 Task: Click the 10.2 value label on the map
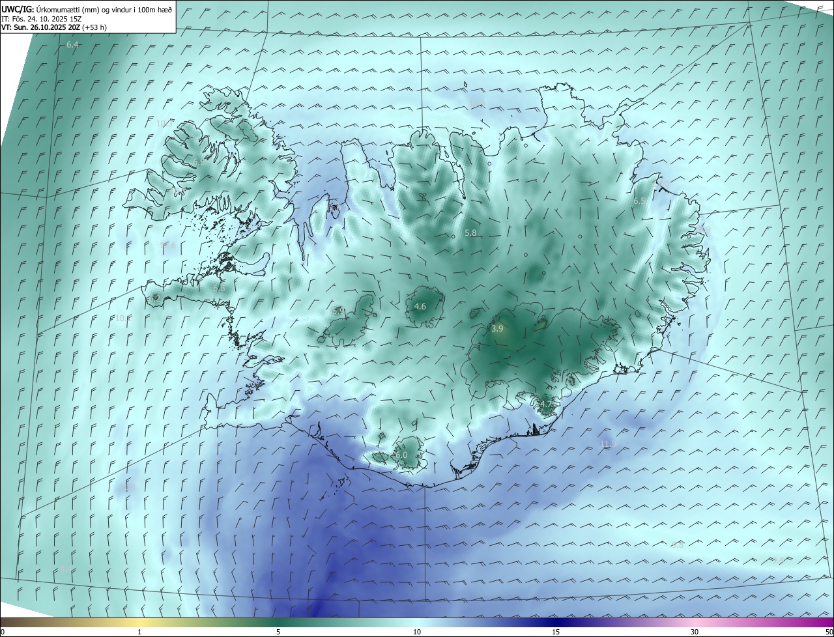[123, 318]
